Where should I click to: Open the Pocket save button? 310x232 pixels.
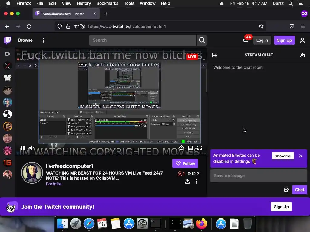(292, 27)
